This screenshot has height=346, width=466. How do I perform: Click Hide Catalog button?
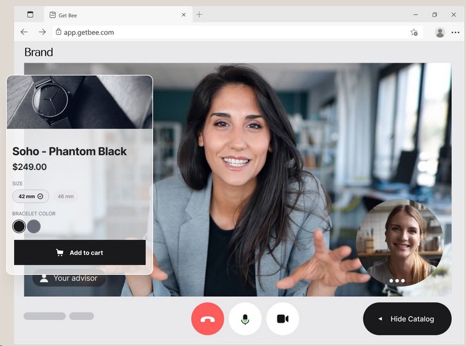(x=407, y=319)
